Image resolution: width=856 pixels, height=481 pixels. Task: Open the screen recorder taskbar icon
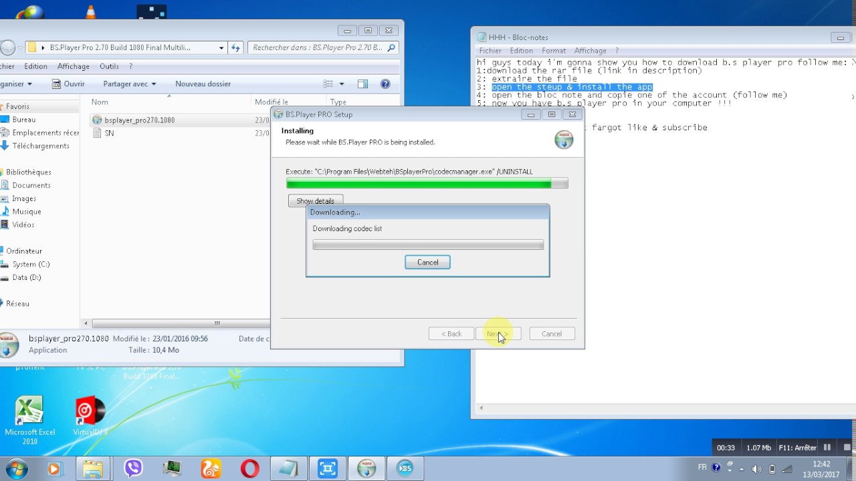[328, 469]
